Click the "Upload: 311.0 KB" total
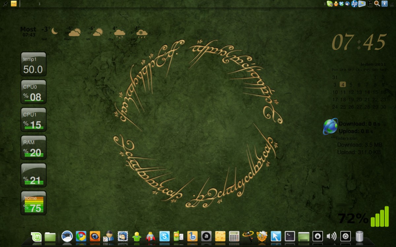Image resolution: width=396 pixels, height=247 pixels. (x=359, y=152)
